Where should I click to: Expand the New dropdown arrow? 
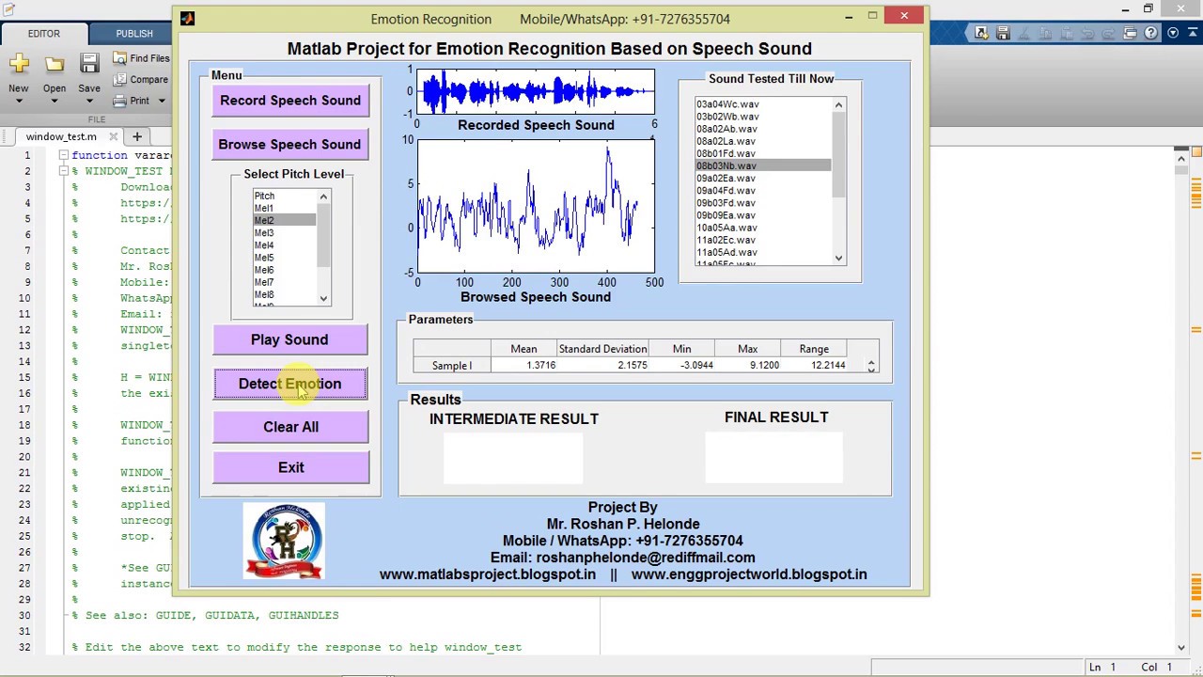coord(19,101)
